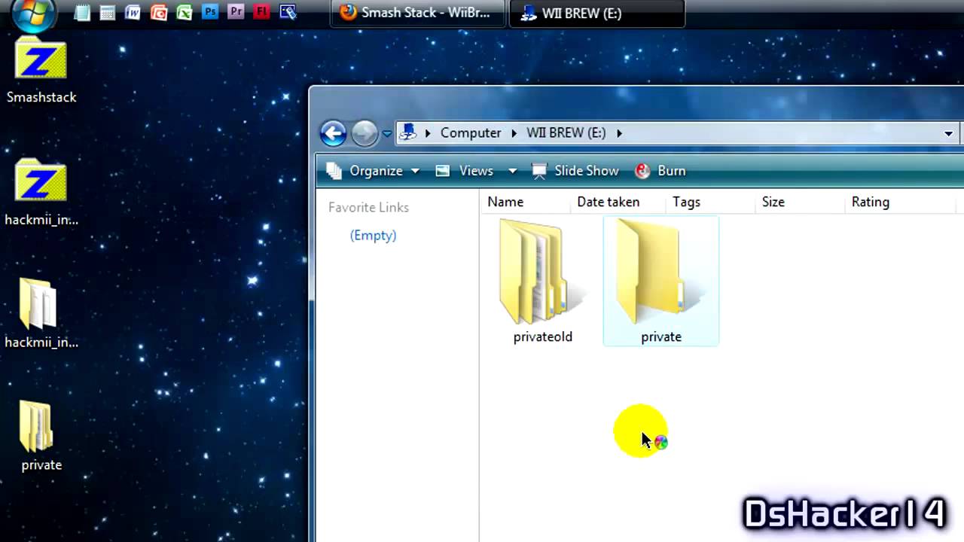Start the Slide Show

point(575,171)
